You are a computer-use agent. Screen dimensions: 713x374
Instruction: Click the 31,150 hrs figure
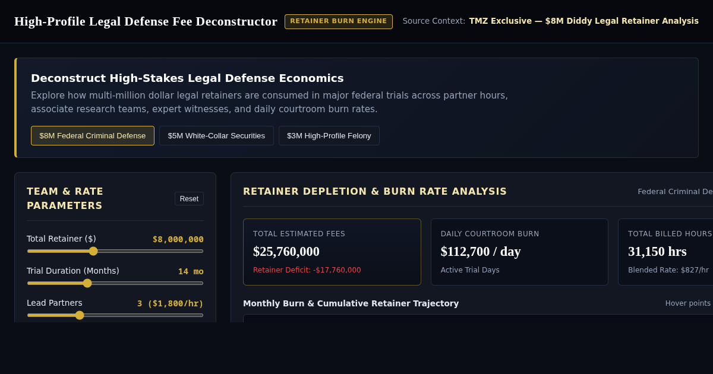(657, 251)
